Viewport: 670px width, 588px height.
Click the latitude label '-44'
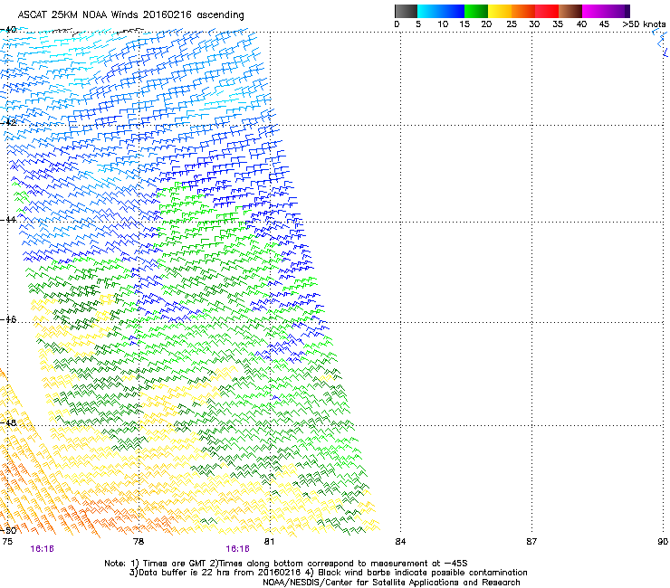(x=8, y=220)
